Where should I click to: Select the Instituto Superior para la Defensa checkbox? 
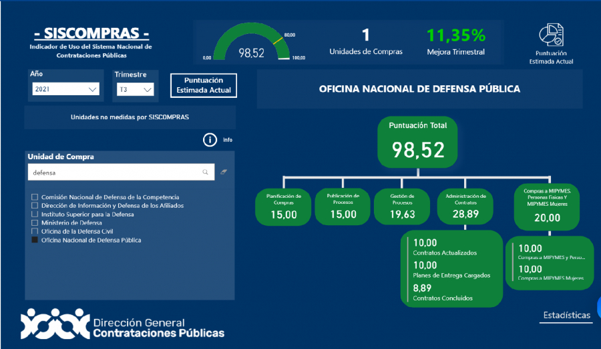pyautogui.click(x=35, y=214)
